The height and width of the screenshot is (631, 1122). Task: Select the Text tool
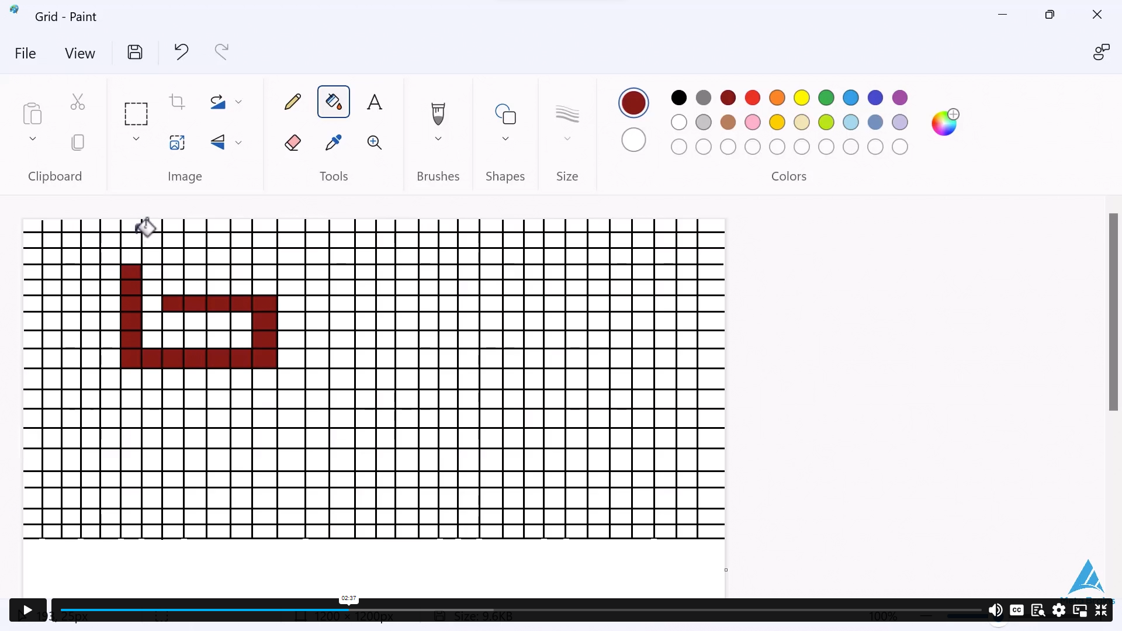[375, 102]
